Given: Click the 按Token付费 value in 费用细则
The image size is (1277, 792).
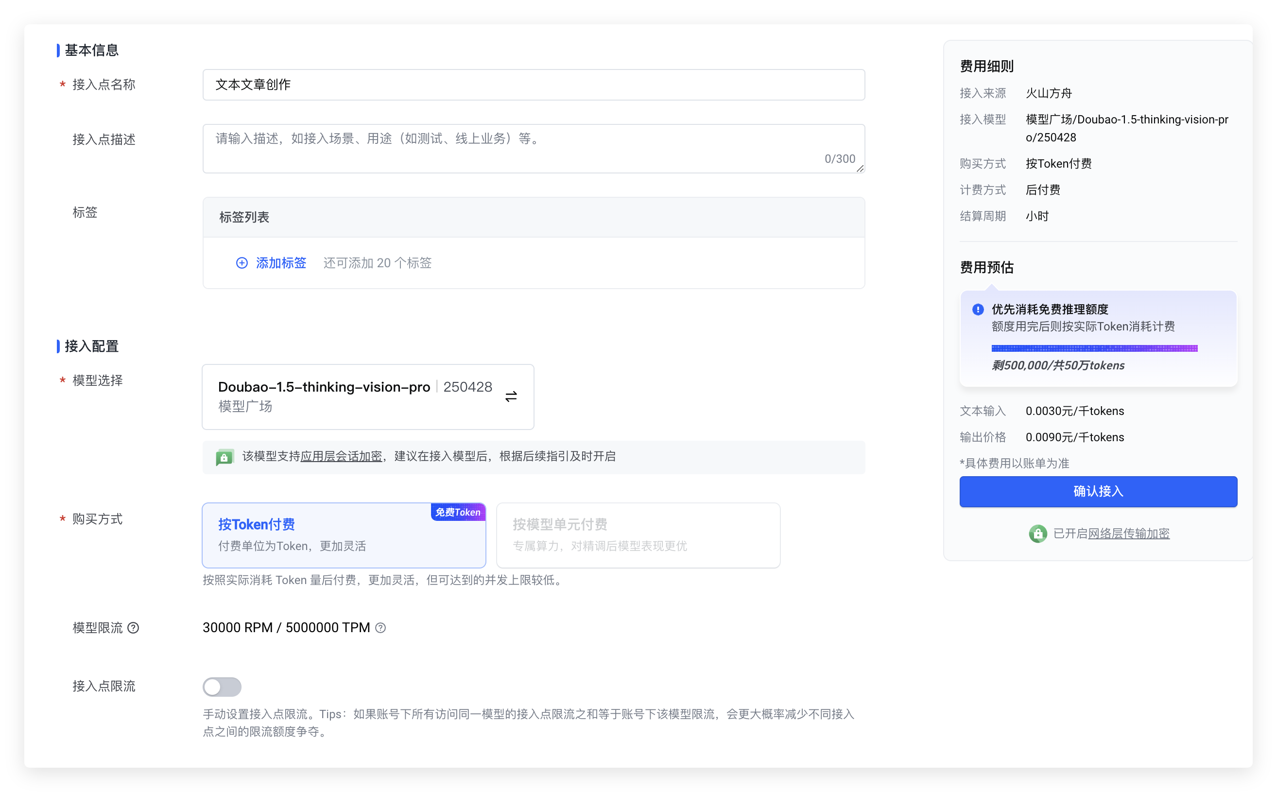Looking at the screenshot, I should point(1058,163).
